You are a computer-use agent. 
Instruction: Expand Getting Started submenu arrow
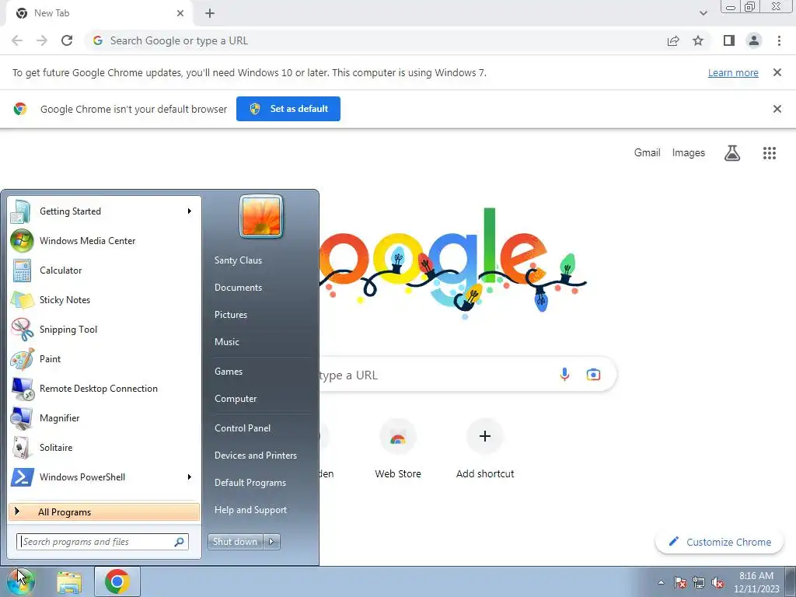190,211
